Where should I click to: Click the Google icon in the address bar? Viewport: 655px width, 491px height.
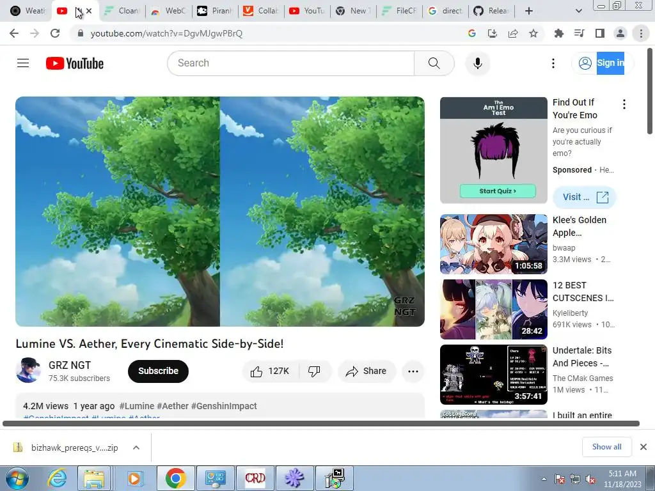472,33
